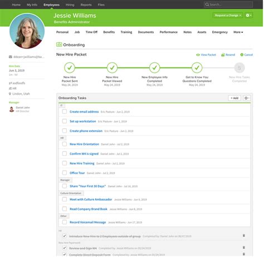Click the Onboarding section icon

pyautogui.click(x=59, y=45)
